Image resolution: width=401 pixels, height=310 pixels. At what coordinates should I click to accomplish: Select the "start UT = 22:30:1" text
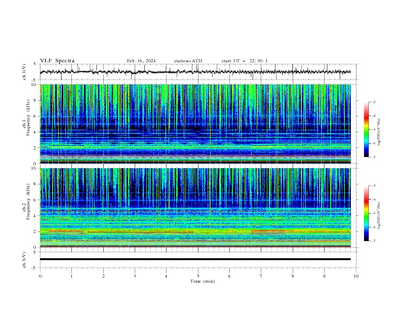[245, 61]
